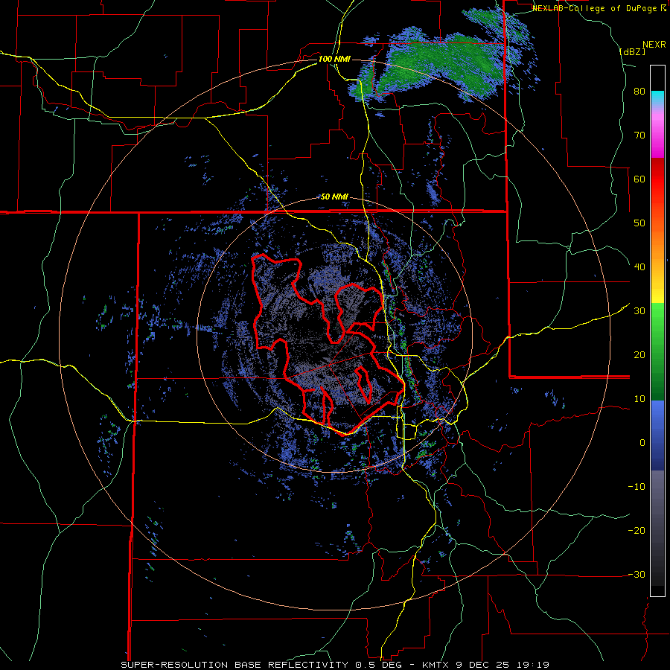This screenshot has width=670, height=670.
Task: Click the 100 NMI range ring label
Action: point(334,59)
